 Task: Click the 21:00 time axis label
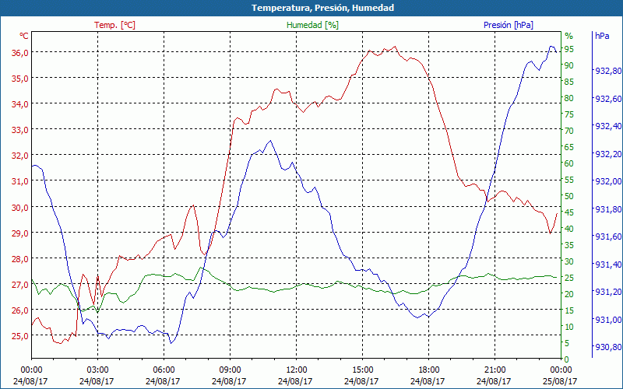pyautogui.click(x=495, y=370)
